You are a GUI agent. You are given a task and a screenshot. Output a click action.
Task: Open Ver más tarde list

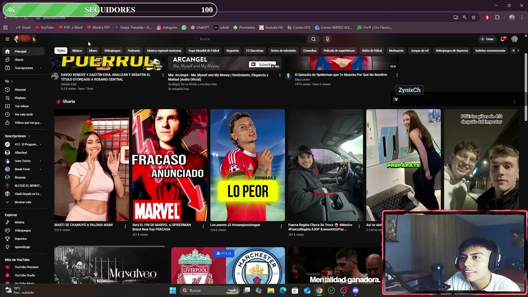[24, 114]
